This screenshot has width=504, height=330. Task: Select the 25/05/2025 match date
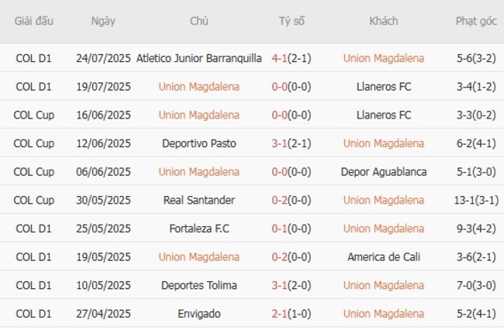pyautogui.click(x=103, y=229)
